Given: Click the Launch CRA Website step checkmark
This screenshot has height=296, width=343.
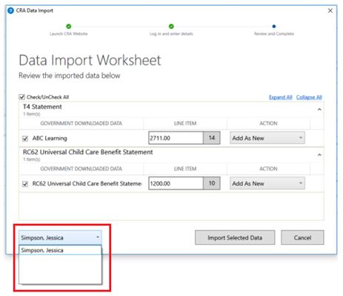Looking at the screenshot, I should click(x=69, y=26).
